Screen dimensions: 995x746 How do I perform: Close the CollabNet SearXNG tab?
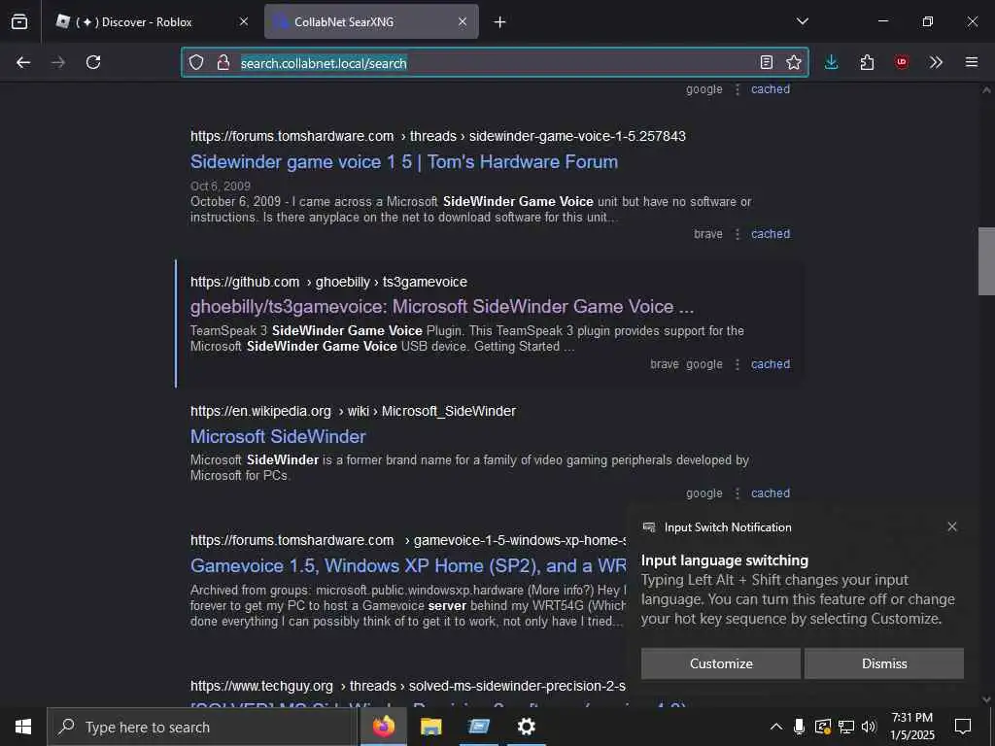point(463,21)
